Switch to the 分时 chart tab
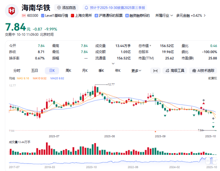The image size is (220, 171). (x=17, y=70)
